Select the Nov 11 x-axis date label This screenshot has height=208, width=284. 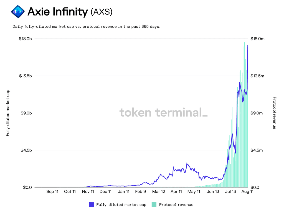pos(88,191)
